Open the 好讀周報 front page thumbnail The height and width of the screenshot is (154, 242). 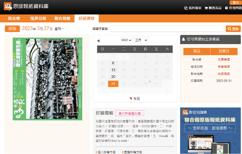click(47, 79)
